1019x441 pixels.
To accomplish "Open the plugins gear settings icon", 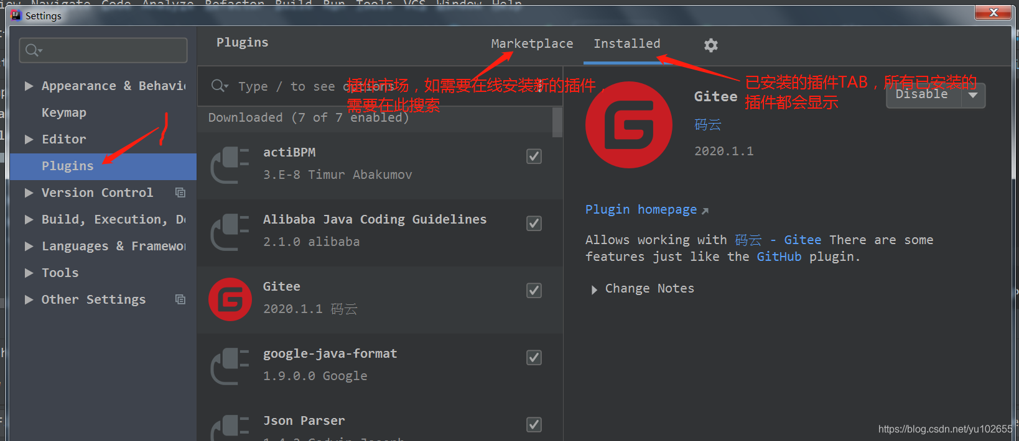I will [x=711, y=45].
